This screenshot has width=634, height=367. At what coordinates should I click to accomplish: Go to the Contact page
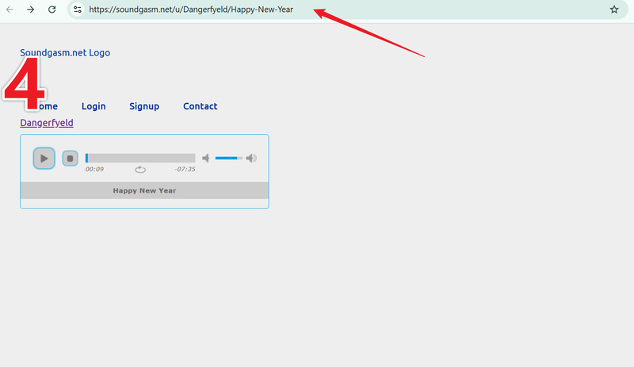click(x=200, y=106)
